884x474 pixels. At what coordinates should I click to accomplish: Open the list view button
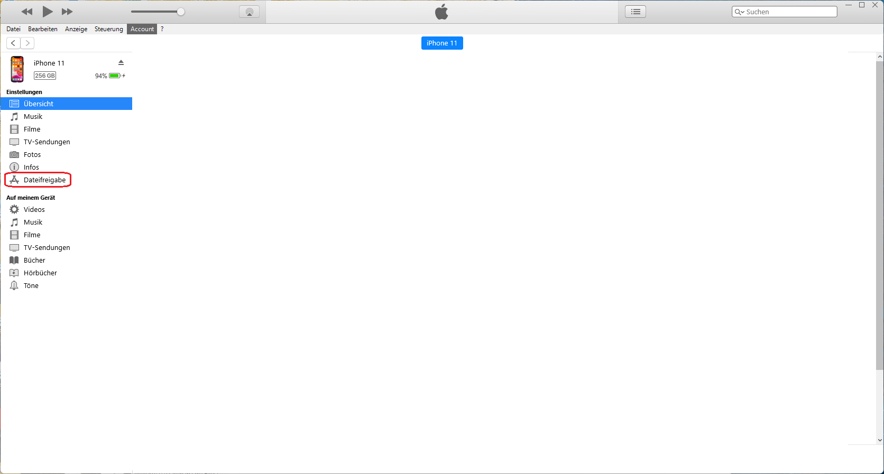pyautogui.click(x=636, y=12)
